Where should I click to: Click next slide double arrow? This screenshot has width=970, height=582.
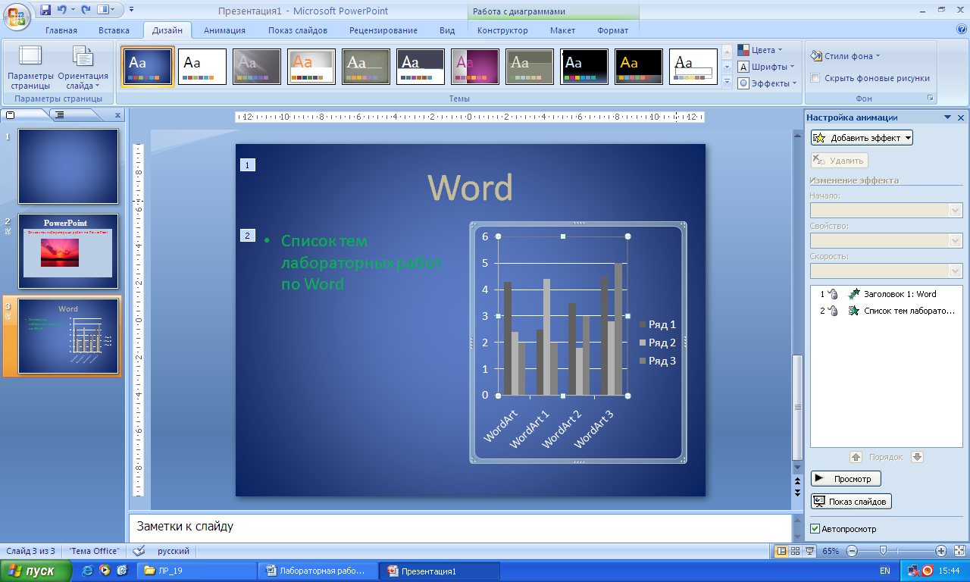tap(796, 493)
